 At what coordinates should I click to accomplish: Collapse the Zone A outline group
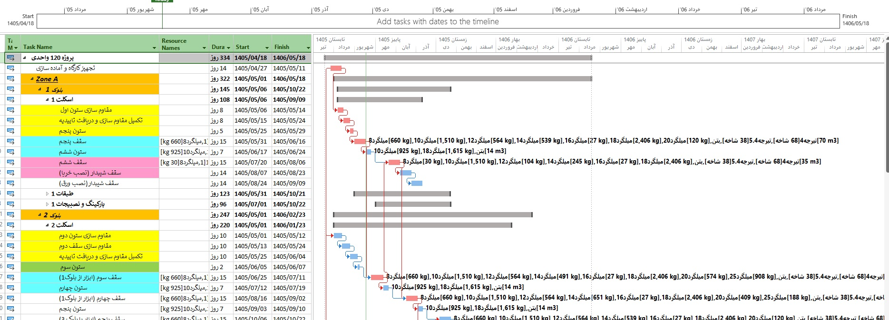[x=32, y=78]
